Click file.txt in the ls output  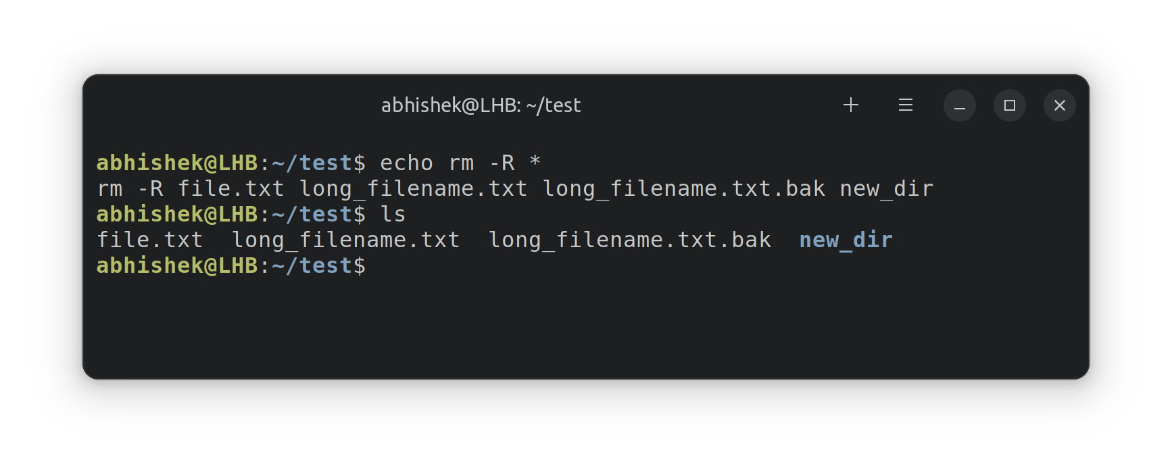coord(150,240)
